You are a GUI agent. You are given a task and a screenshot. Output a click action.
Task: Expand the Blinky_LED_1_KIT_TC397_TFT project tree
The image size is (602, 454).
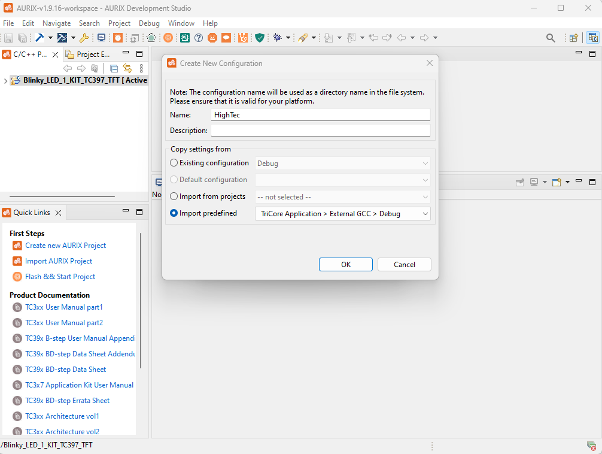tap(5, 80)
